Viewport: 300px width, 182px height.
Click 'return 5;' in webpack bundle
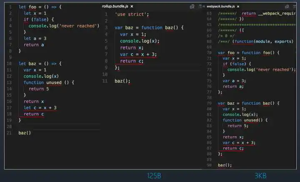[238, 126]
